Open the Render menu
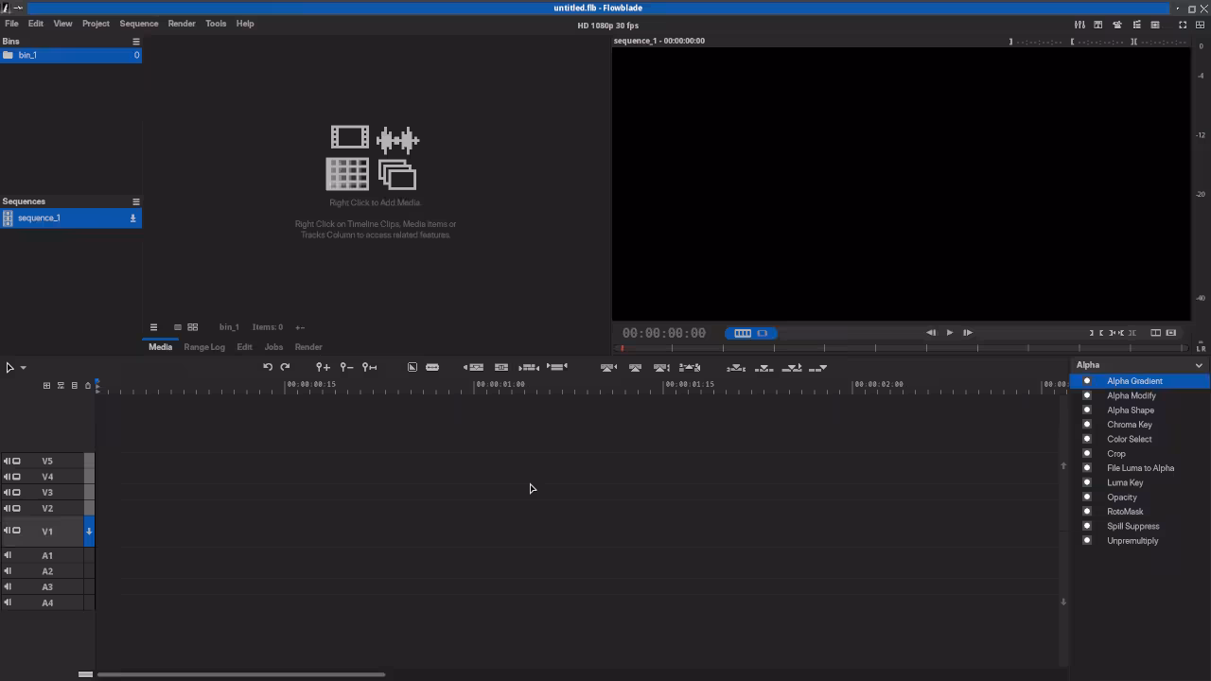The height and width of the screenshot is (681, 1211). click(x=182, y=24)
